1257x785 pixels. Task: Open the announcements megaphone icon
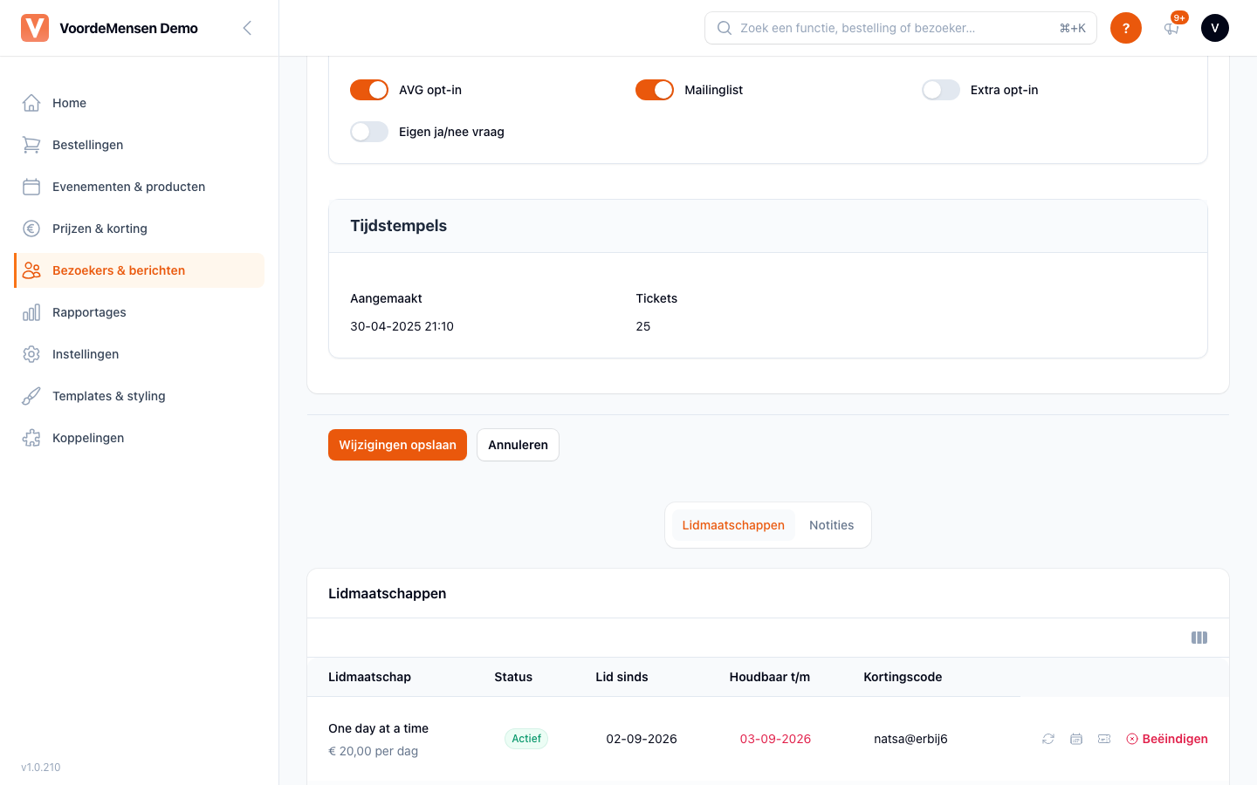coord(1171,29)
